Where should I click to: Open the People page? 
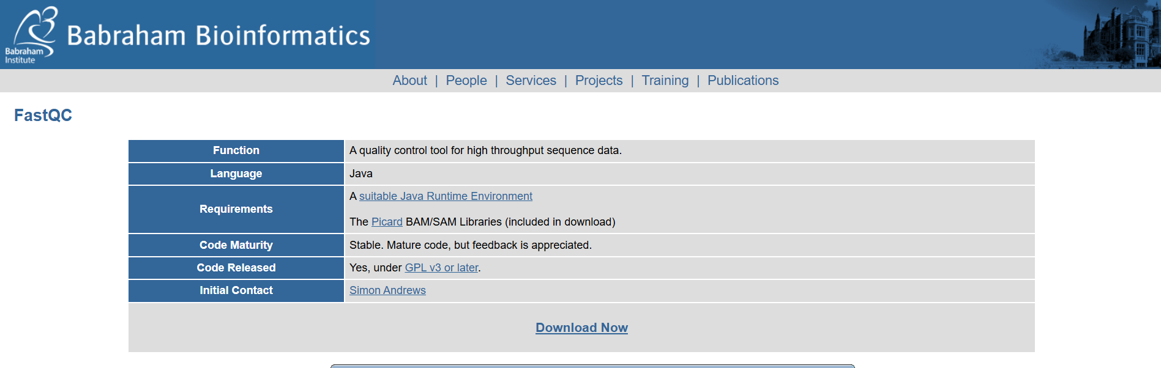[466, 81]
